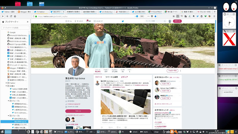Click the Twitter bird logo in nav bar
This screenshot has height=134, width=238.
tap(123, 21)
